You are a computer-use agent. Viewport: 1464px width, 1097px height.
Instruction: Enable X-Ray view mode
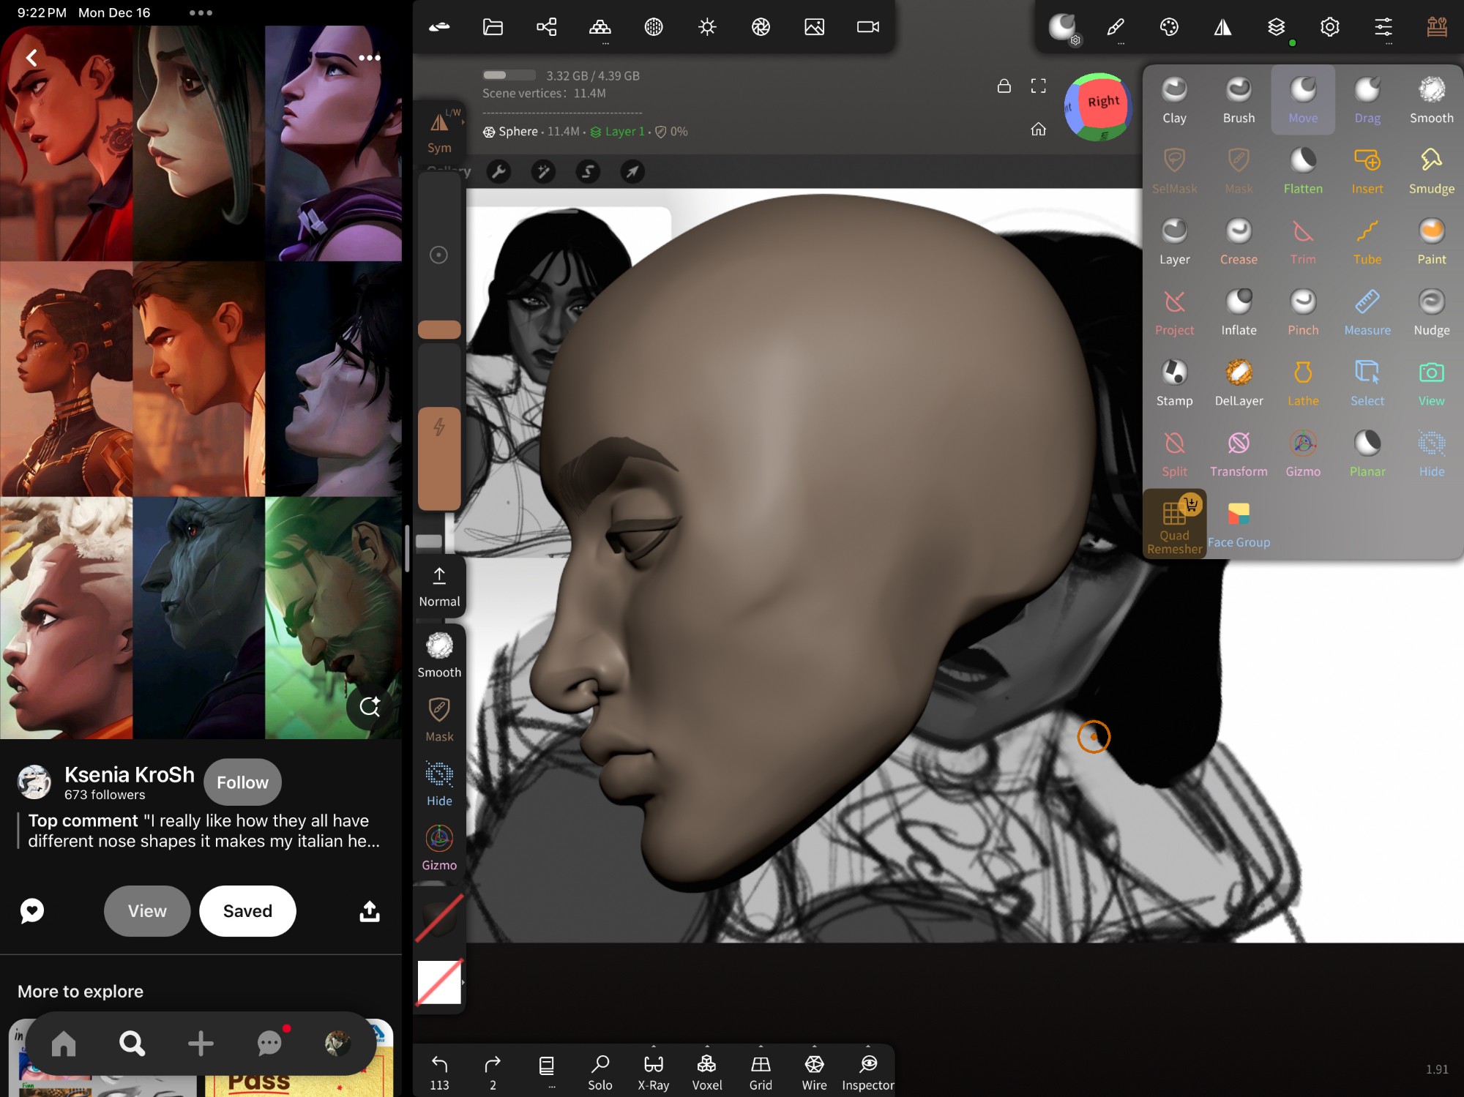click(x=653, y=1071)
